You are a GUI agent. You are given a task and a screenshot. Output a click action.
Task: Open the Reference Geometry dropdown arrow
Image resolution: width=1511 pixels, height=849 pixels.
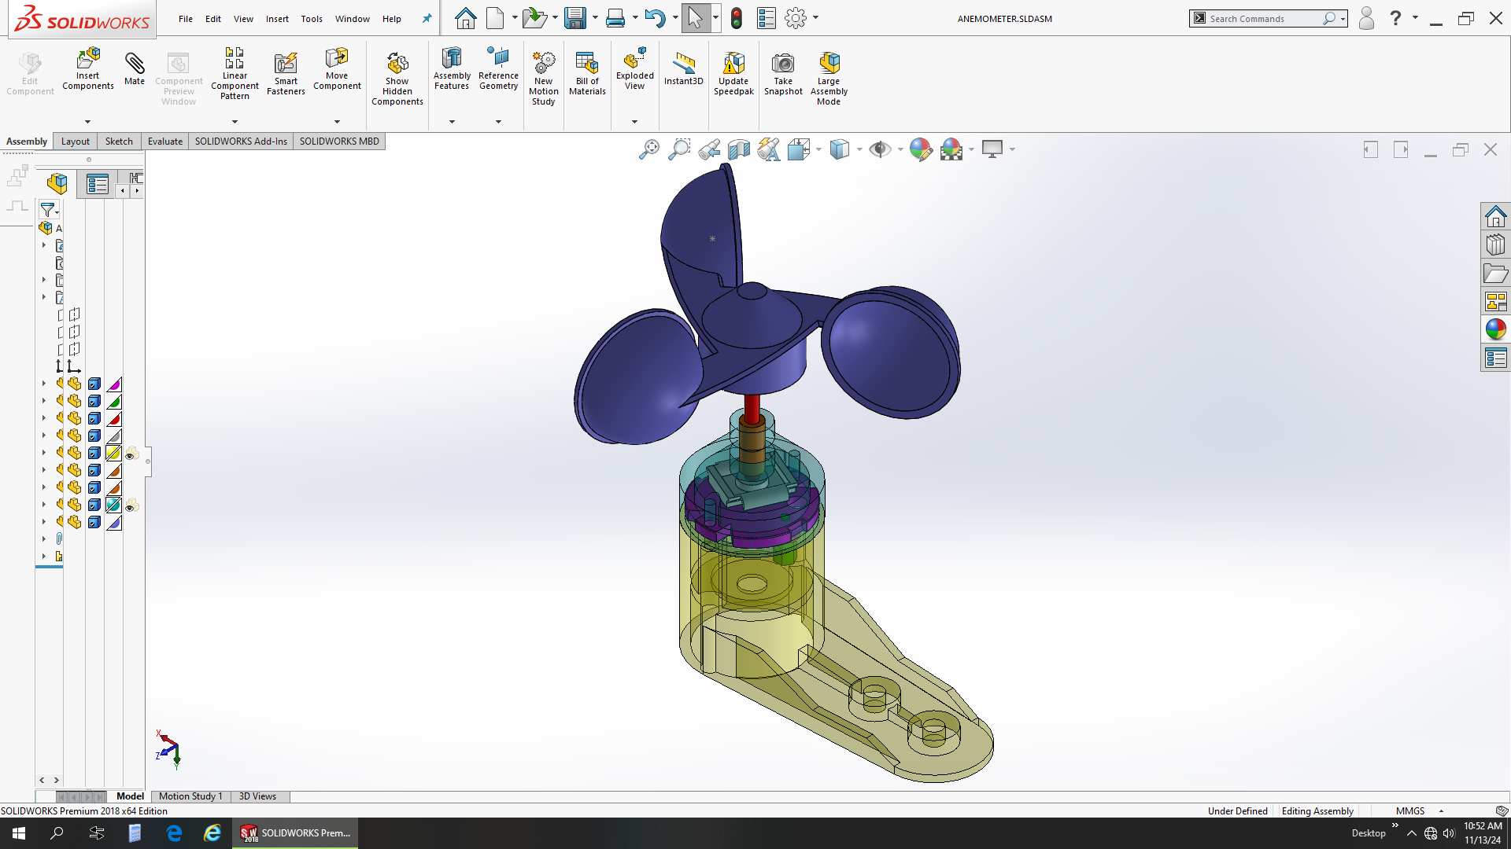[498, 122]
